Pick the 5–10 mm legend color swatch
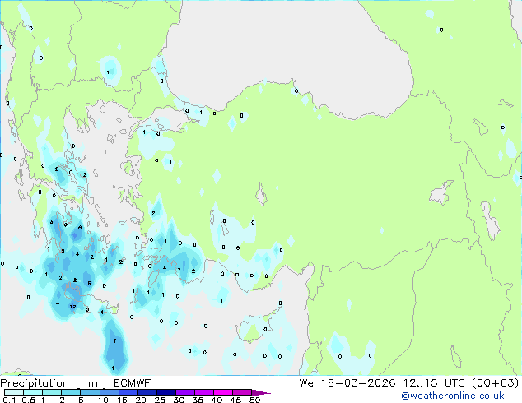This screenshot has width=522, height=403. [x=91, y=392]
